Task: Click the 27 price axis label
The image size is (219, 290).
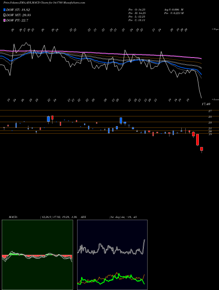Action: pyautogui.click(x=210, y=111)
